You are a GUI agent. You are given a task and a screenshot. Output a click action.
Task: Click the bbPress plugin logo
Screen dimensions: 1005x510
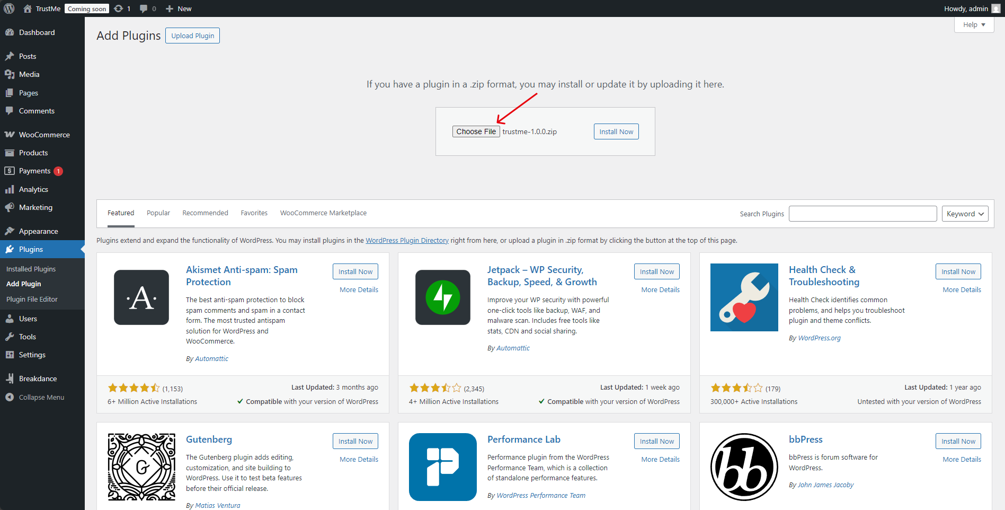click(744, 467)
